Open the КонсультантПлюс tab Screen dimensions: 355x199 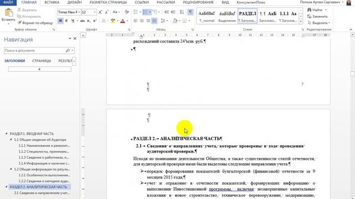(x=251, y=2)
